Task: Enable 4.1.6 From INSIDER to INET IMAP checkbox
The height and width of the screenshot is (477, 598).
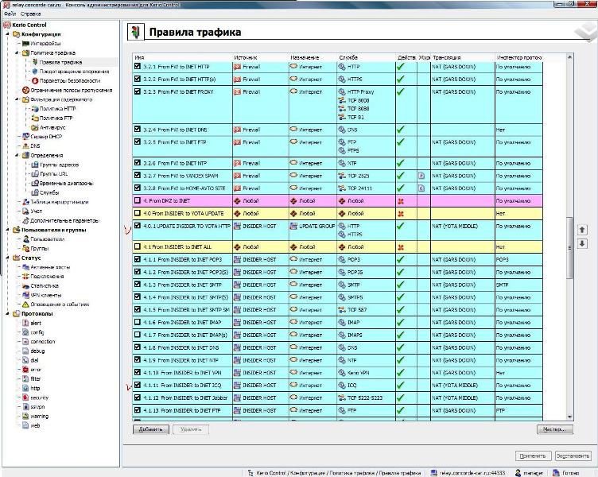Action: [138, 322]
